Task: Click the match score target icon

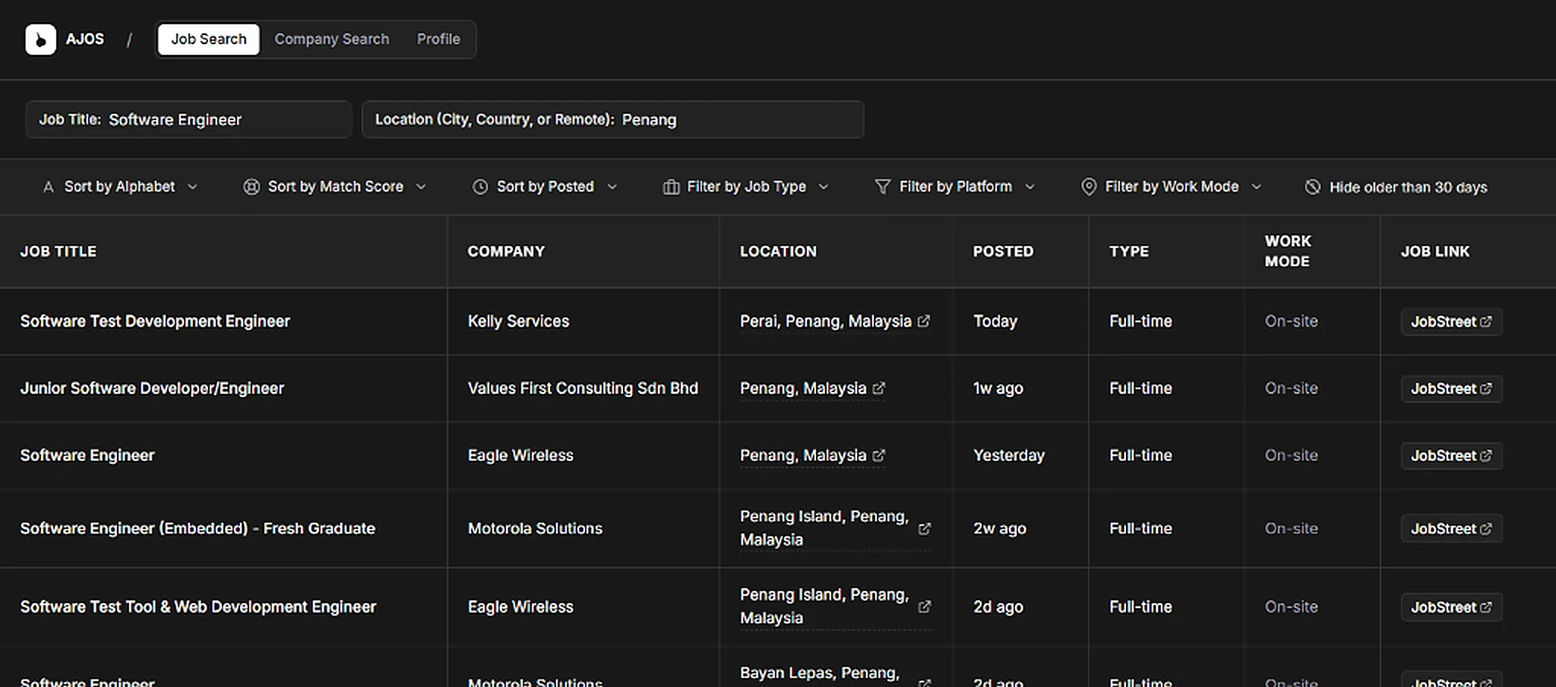Action: (x=251, y=187)
